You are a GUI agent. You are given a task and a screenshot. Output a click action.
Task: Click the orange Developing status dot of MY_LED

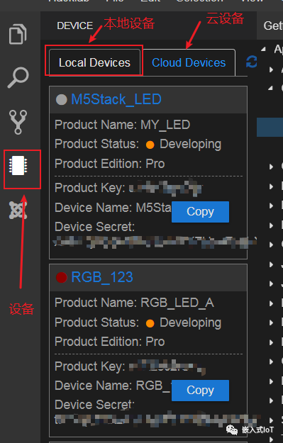[150, 145]
